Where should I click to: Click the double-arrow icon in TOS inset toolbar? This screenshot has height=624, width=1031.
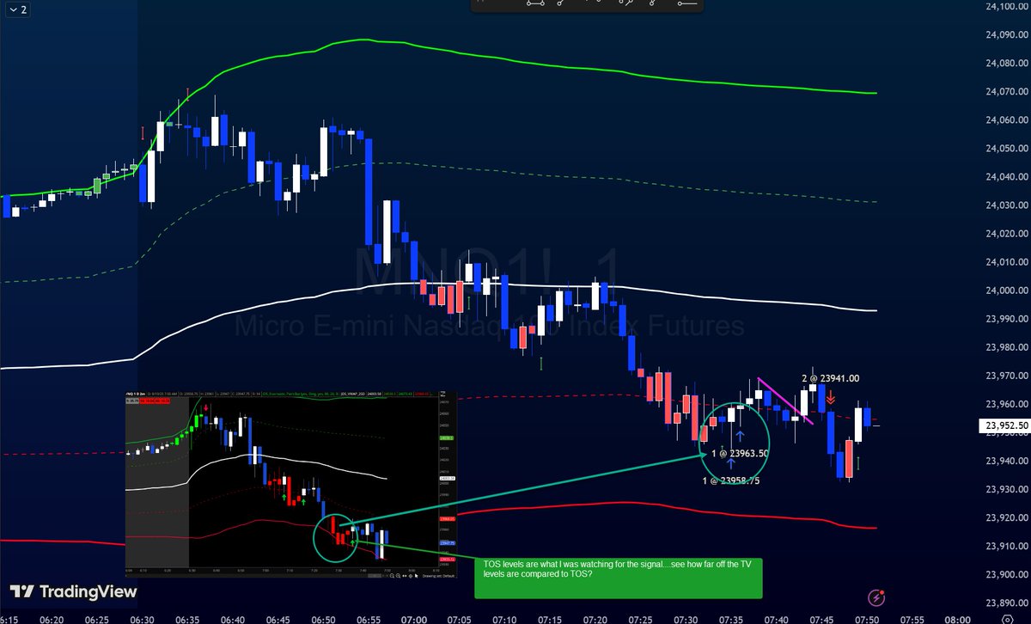coord(405,576)
